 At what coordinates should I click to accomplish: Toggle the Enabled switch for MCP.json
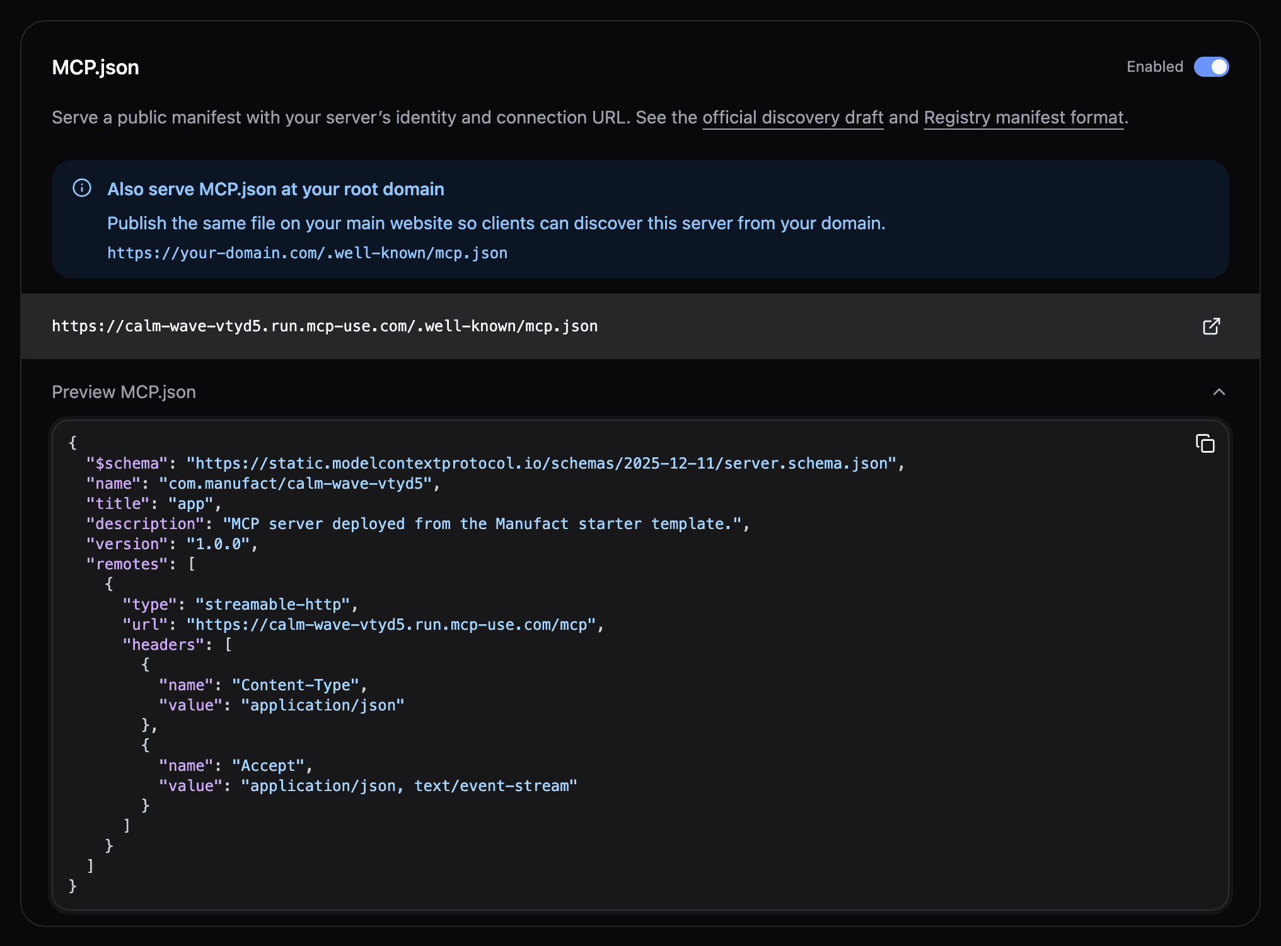tap(1211, 67)
